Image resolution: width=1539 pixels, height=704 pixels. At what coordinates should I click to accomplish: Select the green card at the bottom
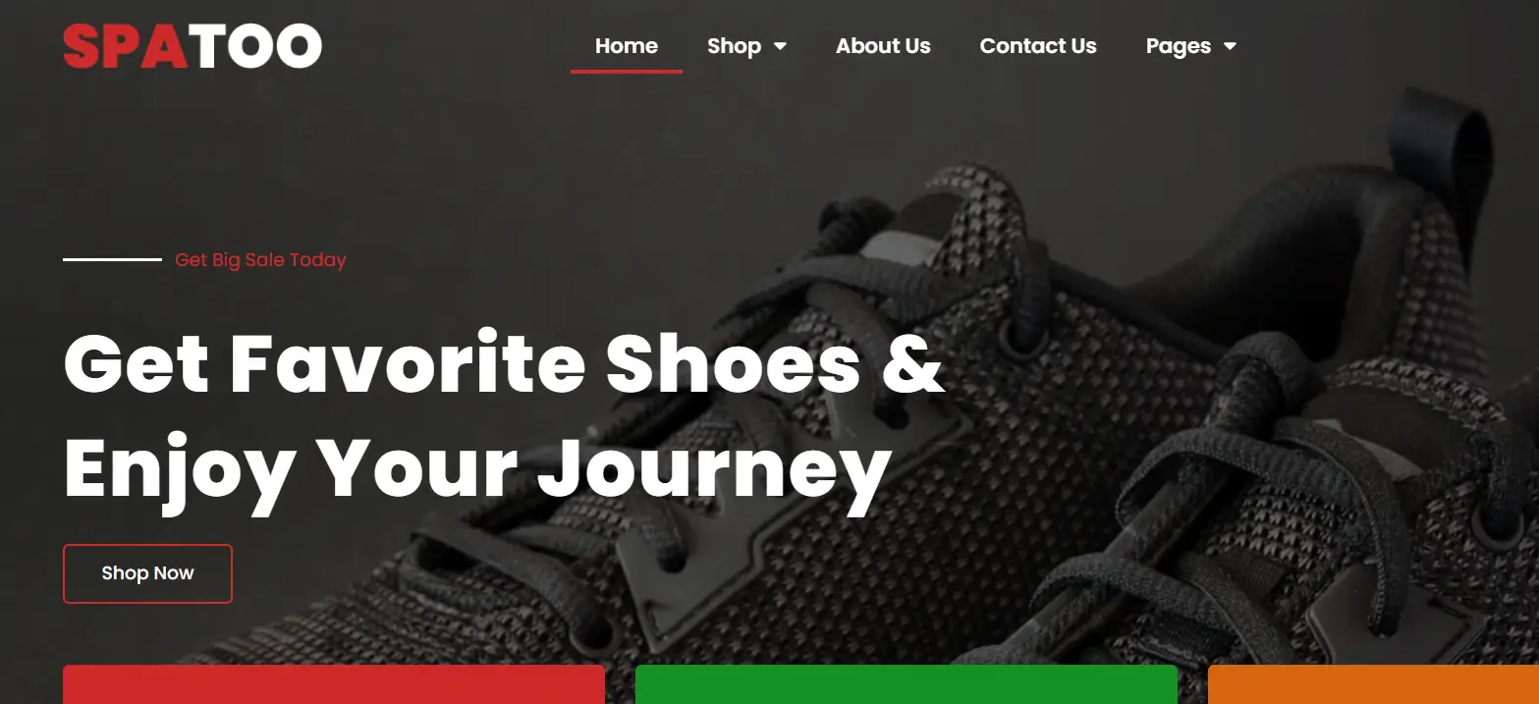[x=907, y=684]
